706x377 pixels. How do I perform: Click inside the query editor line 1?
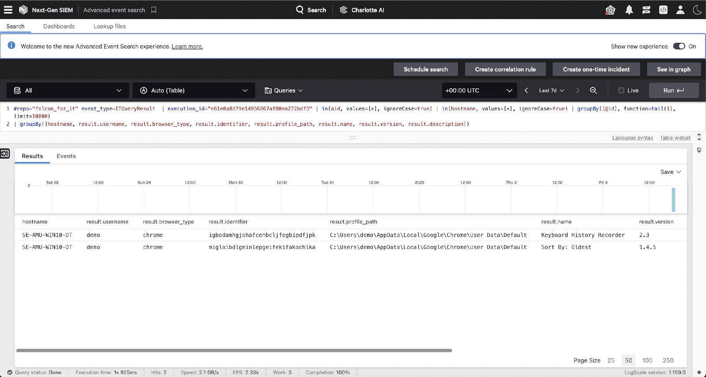pyautogui.click(x=344, y=109)
